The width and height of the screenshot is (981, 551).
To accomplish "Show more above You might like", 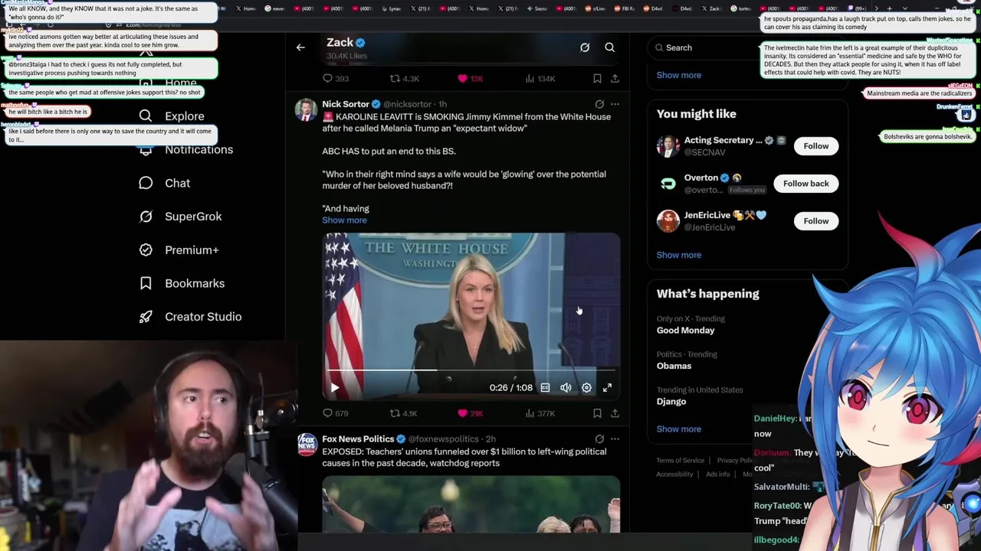I will tap(678, 75).
